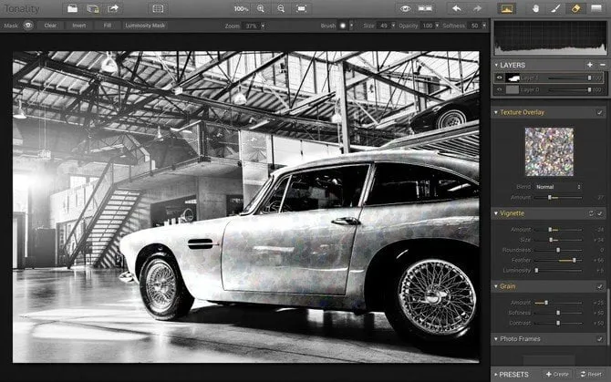The image size is (611, 382).
Task: Toggle the Photo Frames checkbox
Action: coord(599,339)
